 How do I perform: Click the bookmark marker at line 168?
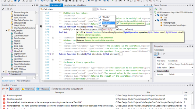tap(41, 26)
